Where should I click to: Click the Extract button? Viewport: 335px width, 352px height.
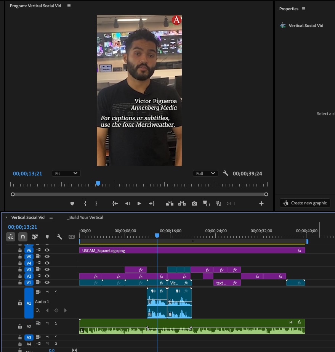pos(182,204)
